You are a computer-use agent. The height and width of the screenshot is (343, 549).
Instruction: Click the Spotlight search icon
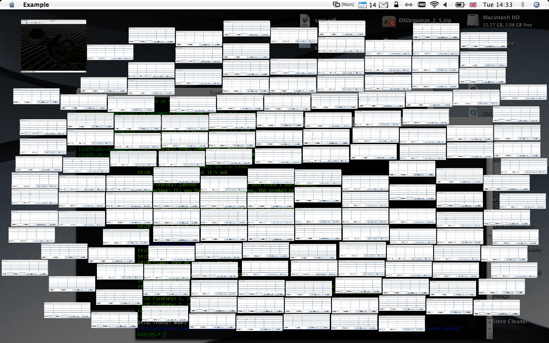(x=536, y=5)
